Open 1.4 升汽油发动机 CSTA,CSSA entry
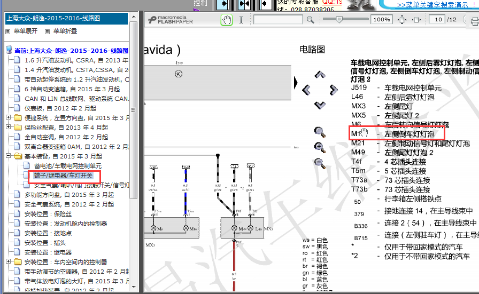 (x=76, y=70)
